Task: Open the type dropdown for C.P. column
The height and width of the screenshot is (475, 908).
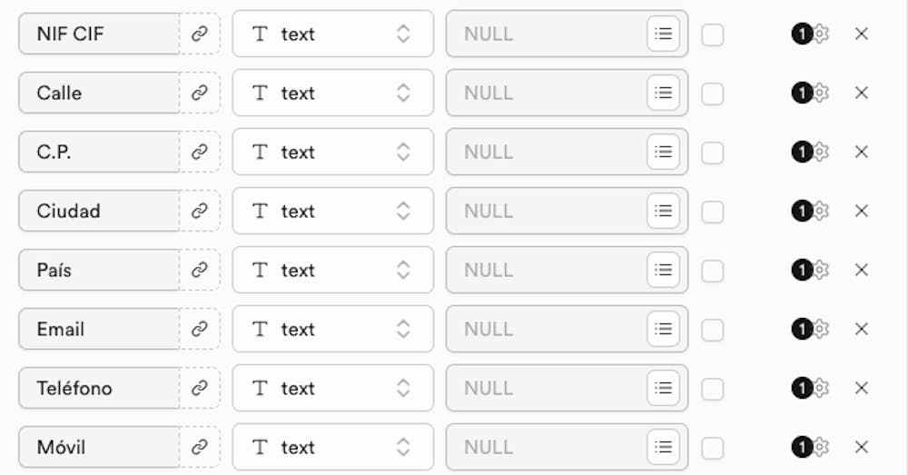Action: pos(333,152)
